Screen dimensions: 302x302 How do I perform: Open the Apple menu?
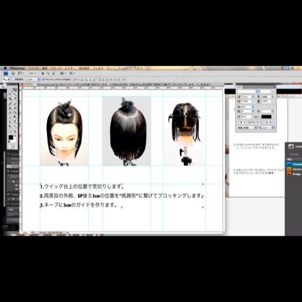(5, 68)
